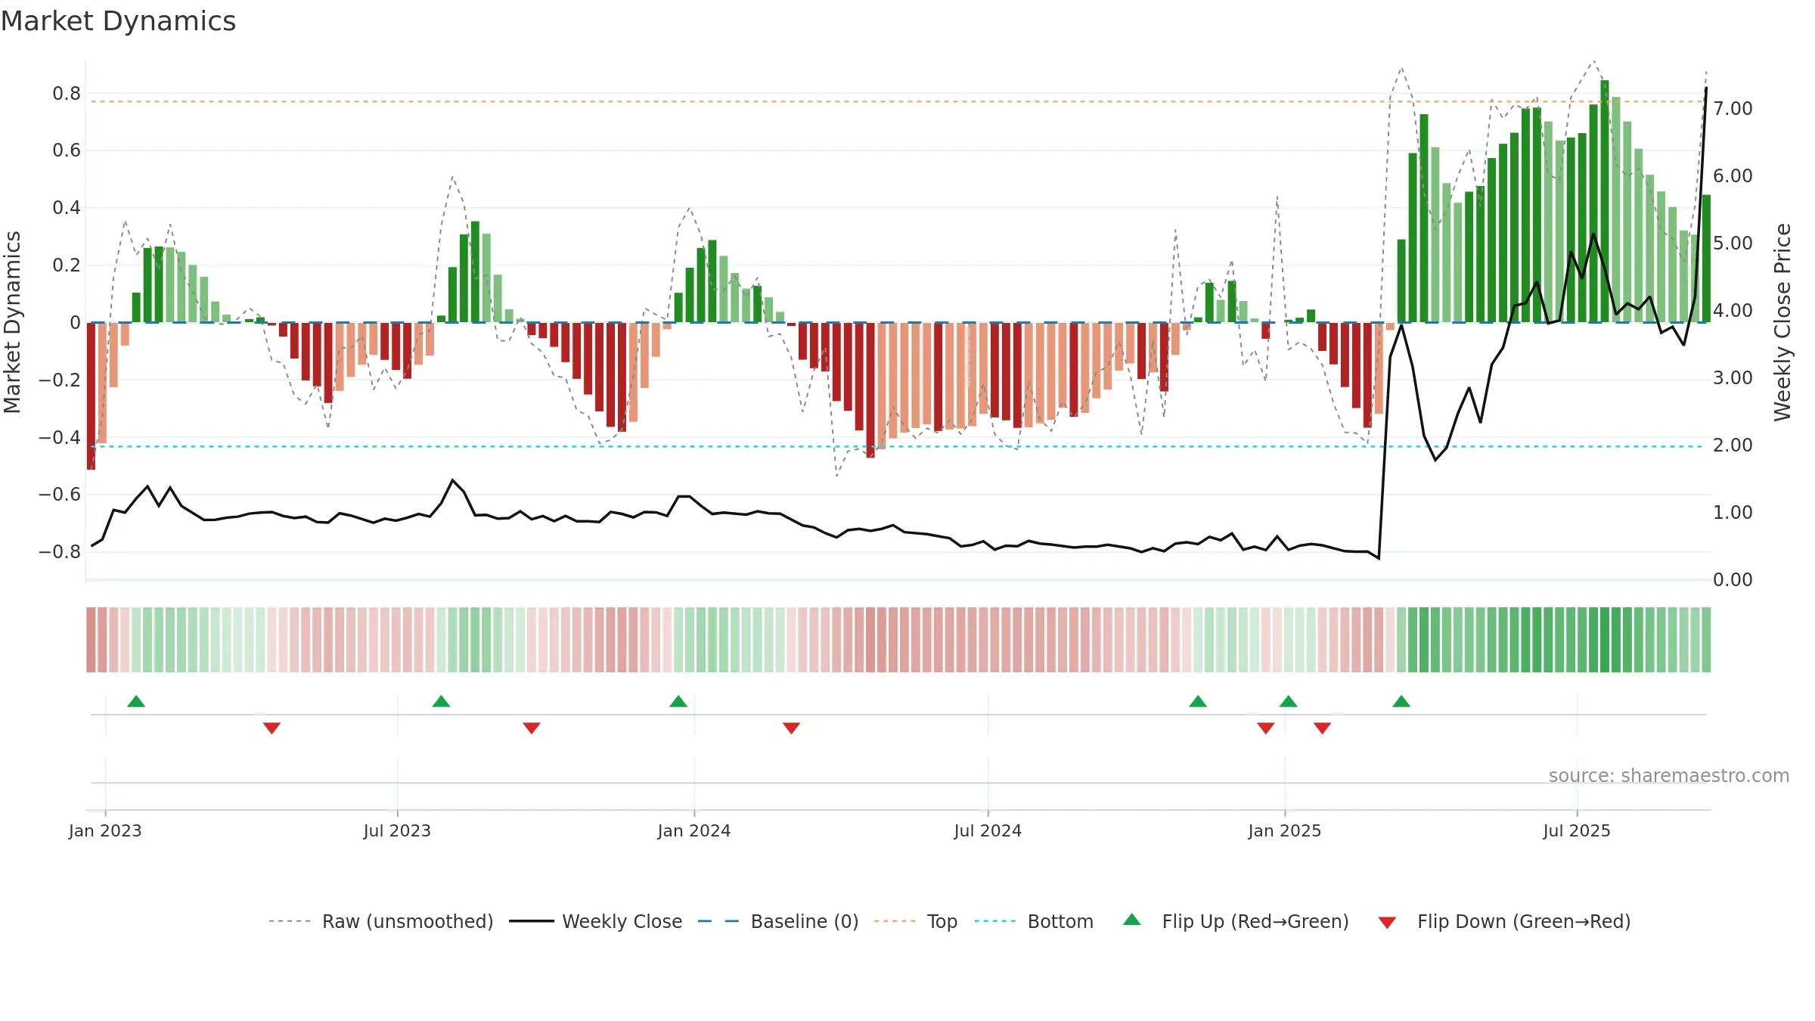Click the Market Dynamics chart title

(x=118, y=21)
